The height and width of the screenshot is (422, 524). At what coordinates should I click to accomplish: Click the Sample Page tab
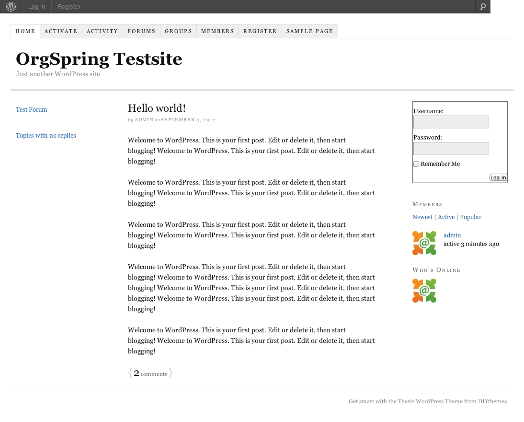point(310,31)
